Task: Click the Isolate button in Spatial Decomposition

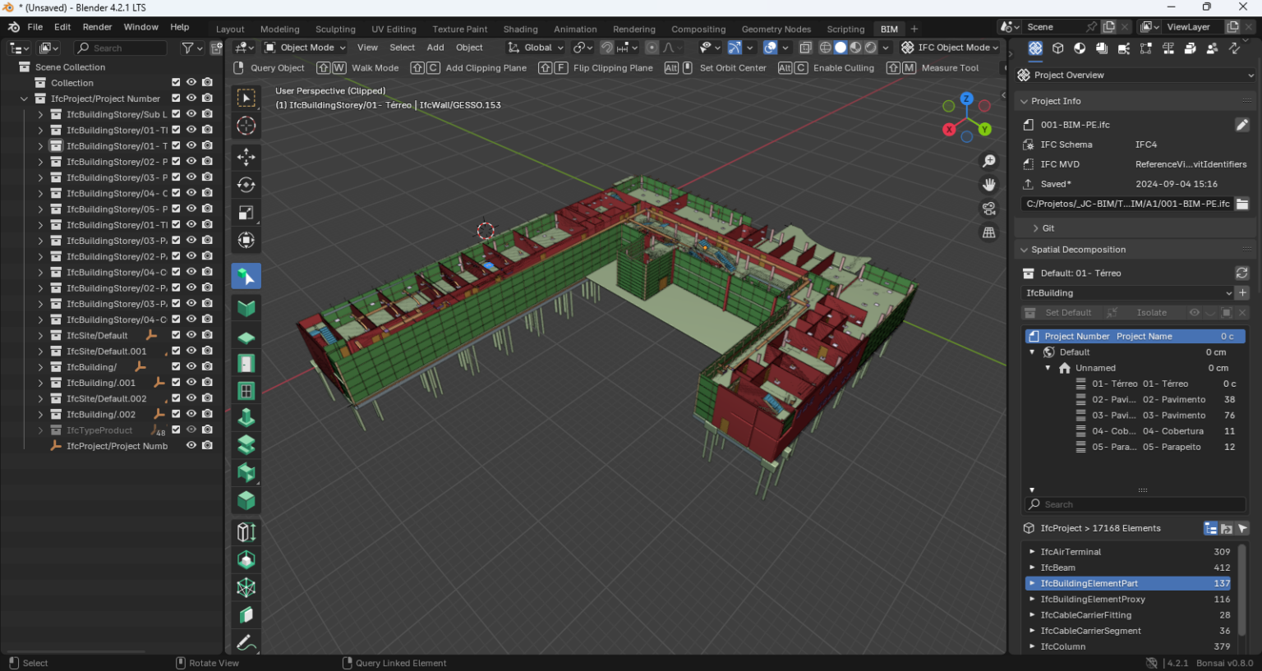Action: 1153,312
